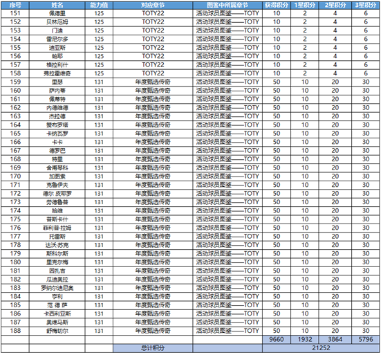Select the name cell 卡西利亚斯

pos(57,313)
